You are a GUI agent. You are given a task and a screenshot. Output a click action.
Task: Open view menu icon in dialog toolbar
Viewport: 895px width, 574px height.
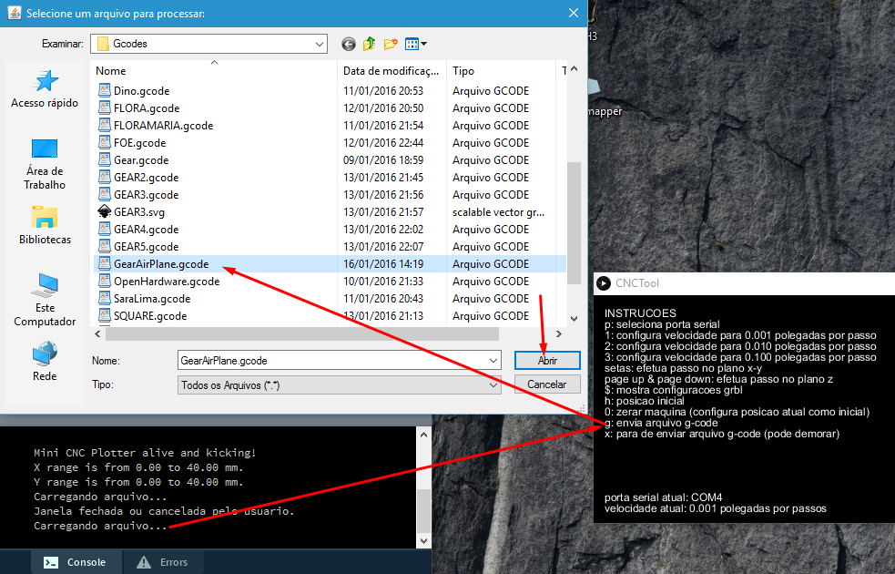(x=415, y=44)
